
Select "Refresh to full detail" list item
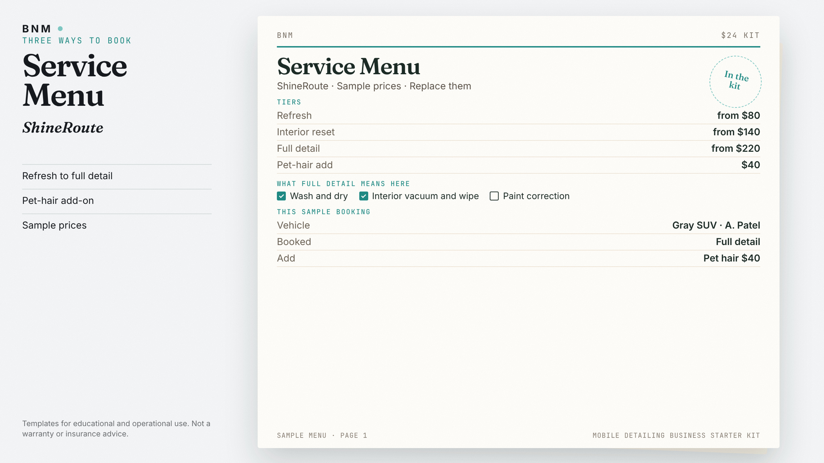point(117,176)
